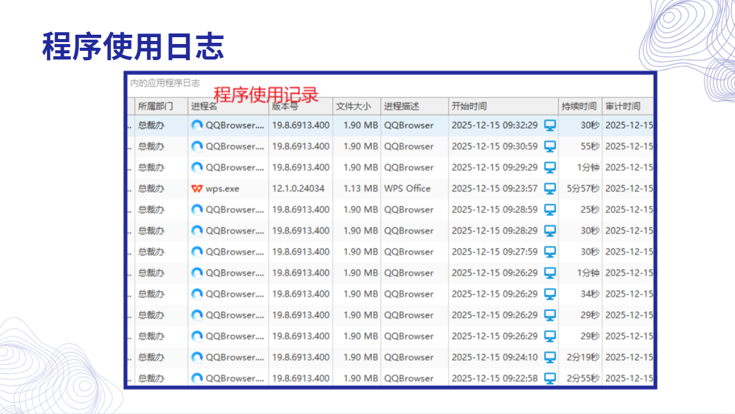The width and height of the screenshot is (735, 414).
Task: Click the monitor icon beside 09:30:59 start time
Action: click(550, 146)
